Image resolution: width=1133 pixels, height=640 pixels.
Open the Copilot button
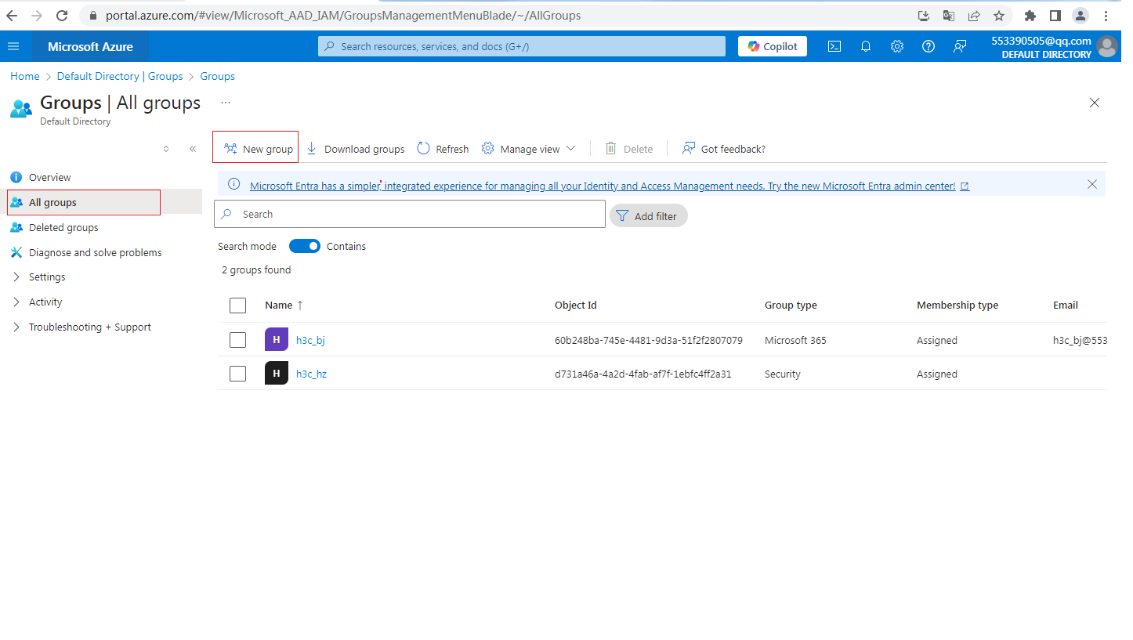click(773, 46)
